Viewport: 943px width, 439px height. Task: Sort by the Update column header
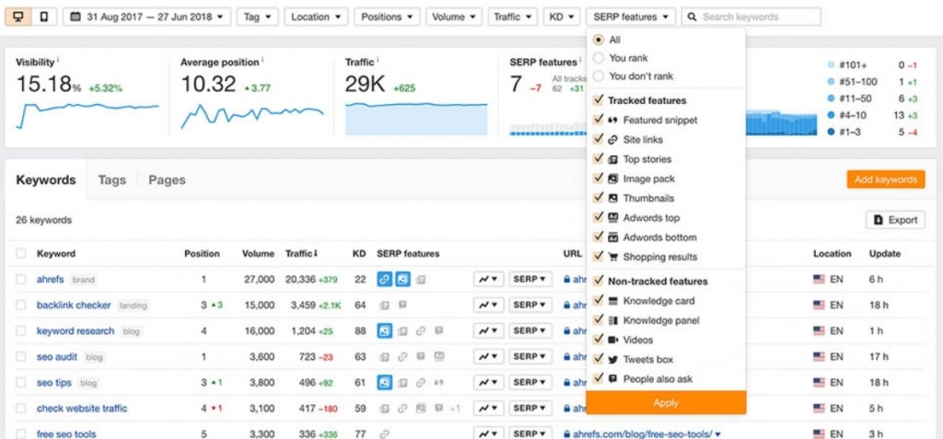885,254
